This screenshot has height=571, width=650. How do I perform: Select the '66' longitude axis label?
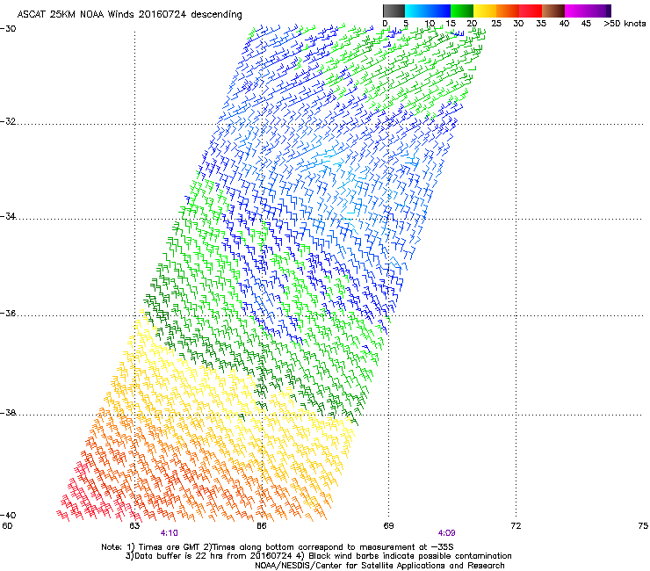261,526
